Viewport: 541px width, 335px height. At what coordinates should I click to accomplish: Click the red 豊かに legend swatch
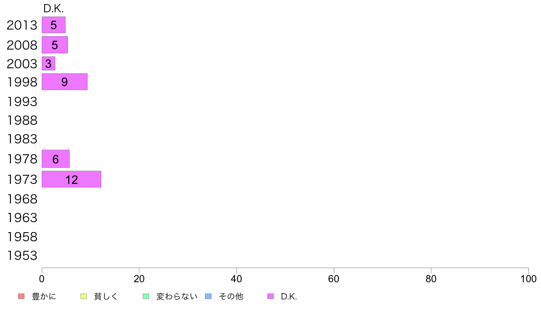pyautogui.click(x=21, y=296)
